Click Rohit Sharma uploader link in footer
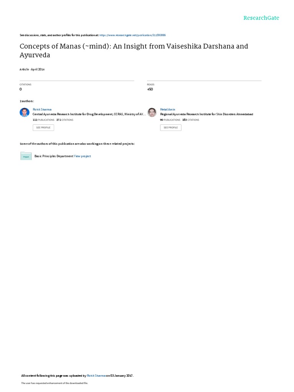Viewport: 294px width, 392px height. tap(96, 376)
